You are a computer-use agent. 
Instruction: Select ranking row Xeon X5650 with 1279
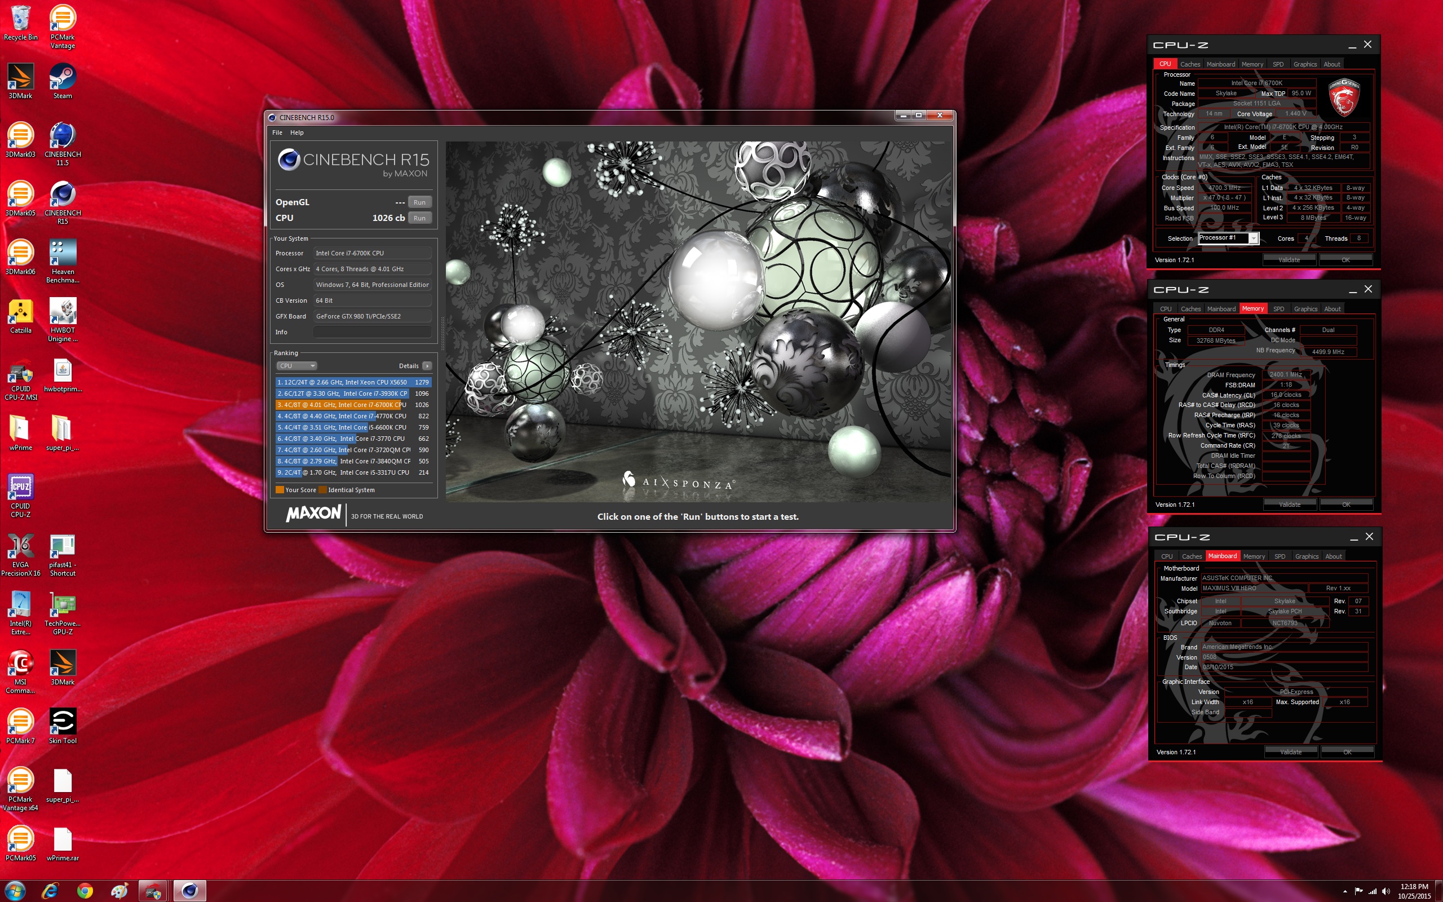point(353,382)
